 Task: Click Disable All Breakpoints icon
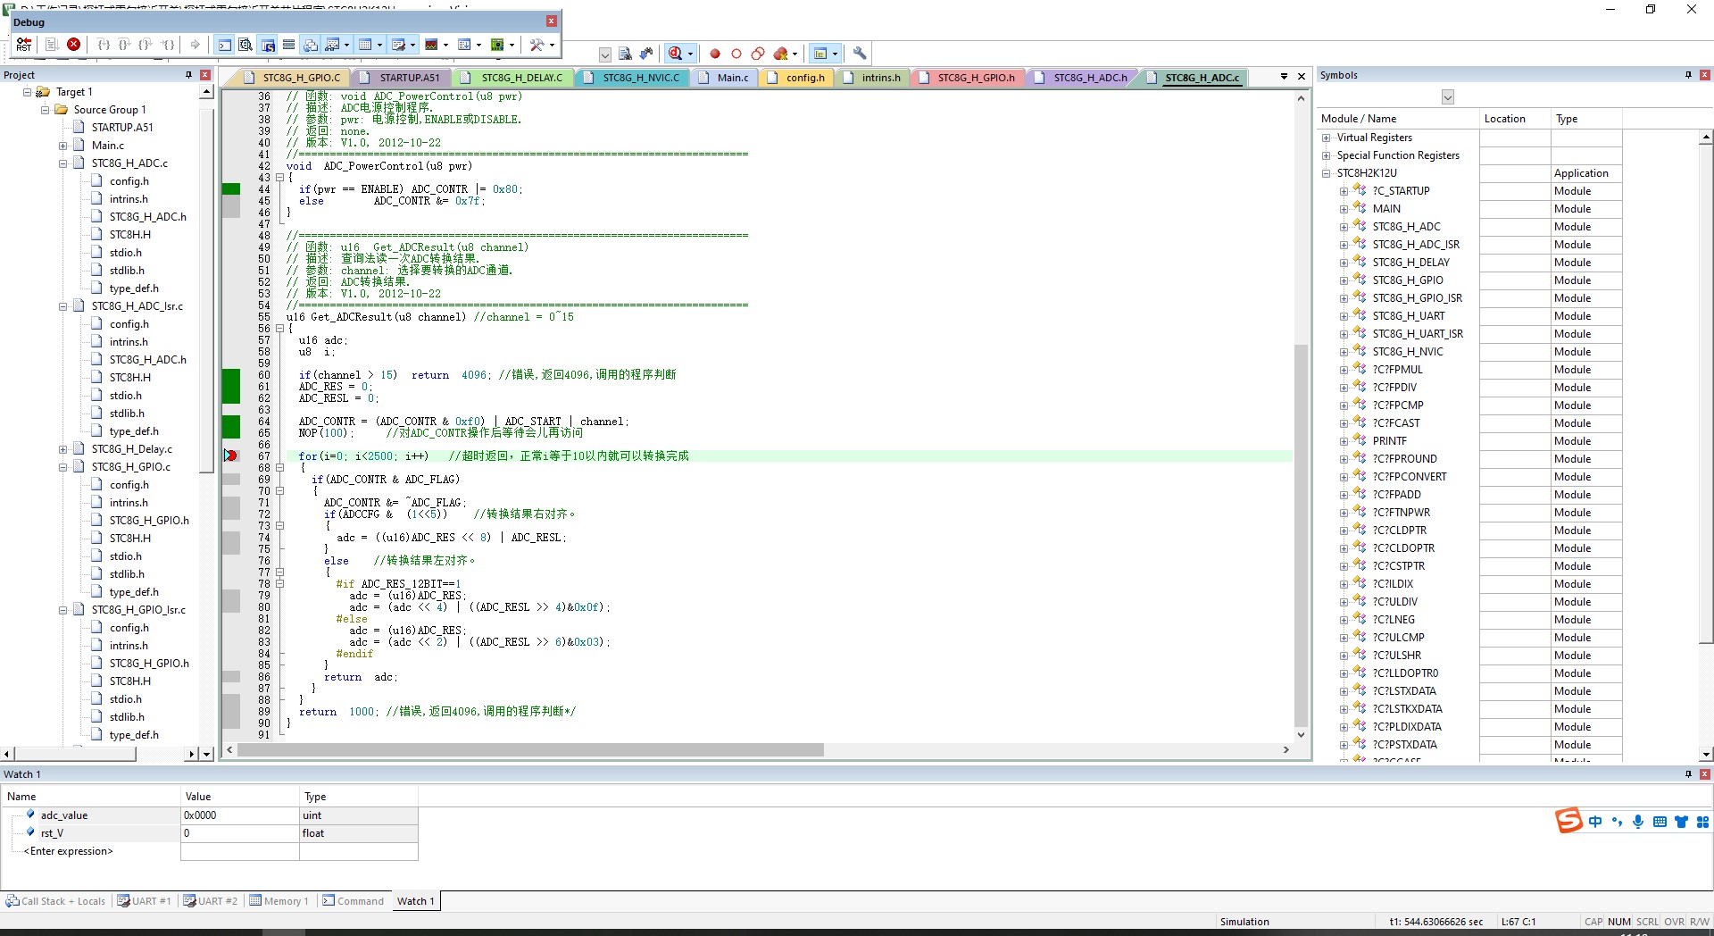[758, 54]
